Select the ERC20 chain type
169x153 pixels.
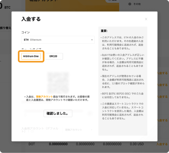(x=53, y=56)
